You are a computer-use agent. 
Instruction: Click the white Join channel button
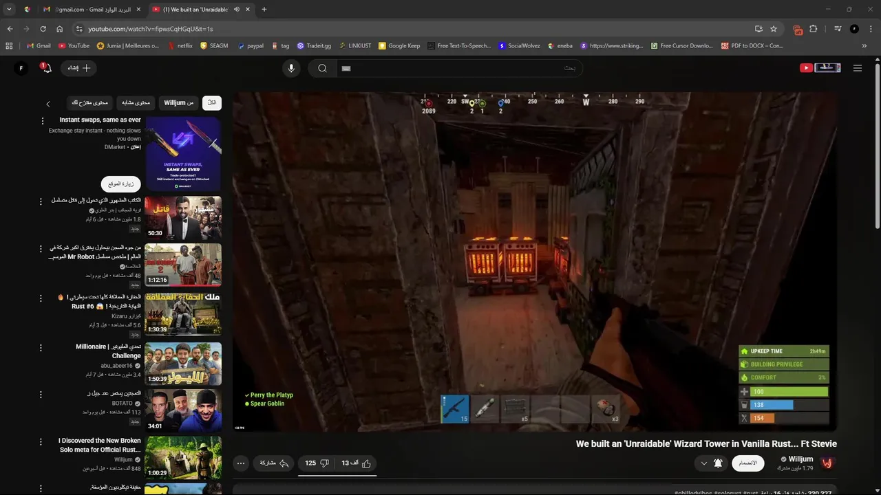point(748,463)
